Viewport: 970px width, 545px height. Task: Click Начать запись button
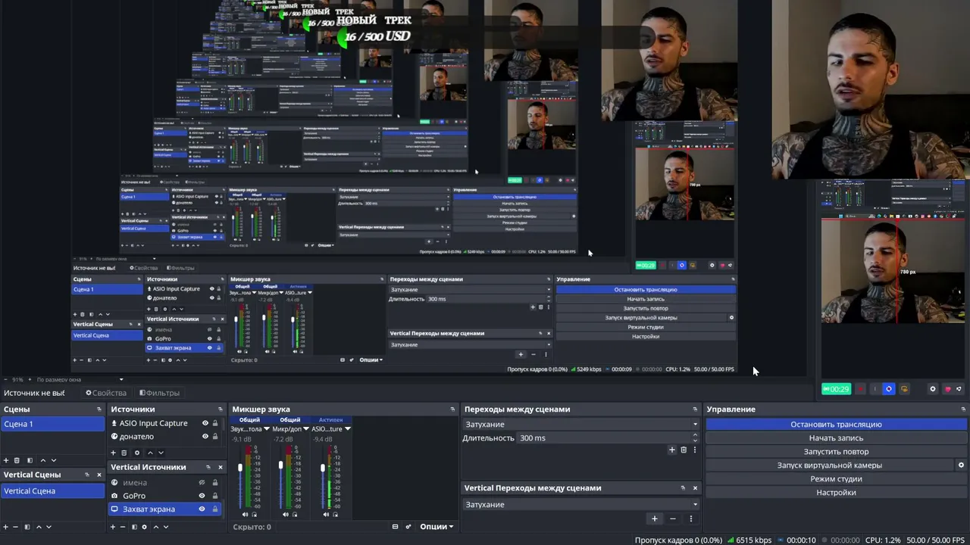point(836,438)
